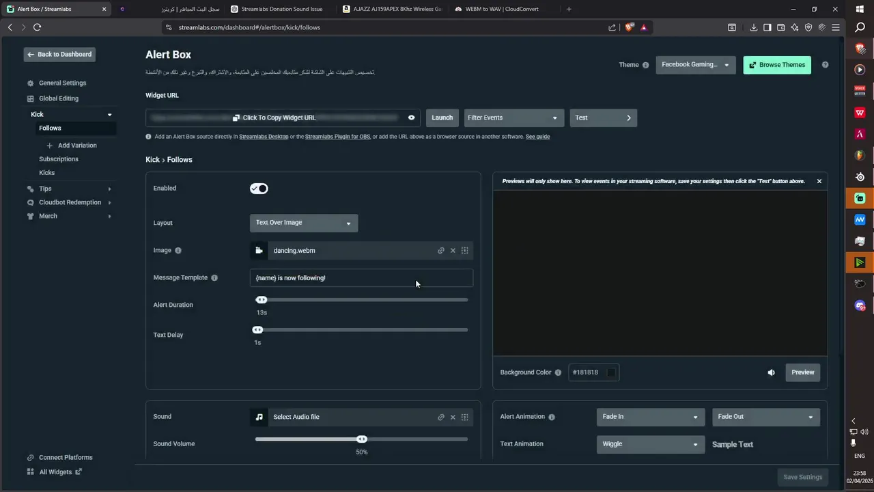Adjust the Alert Duration slider
The height and width of the screenshot is (492, 874).
261,300
